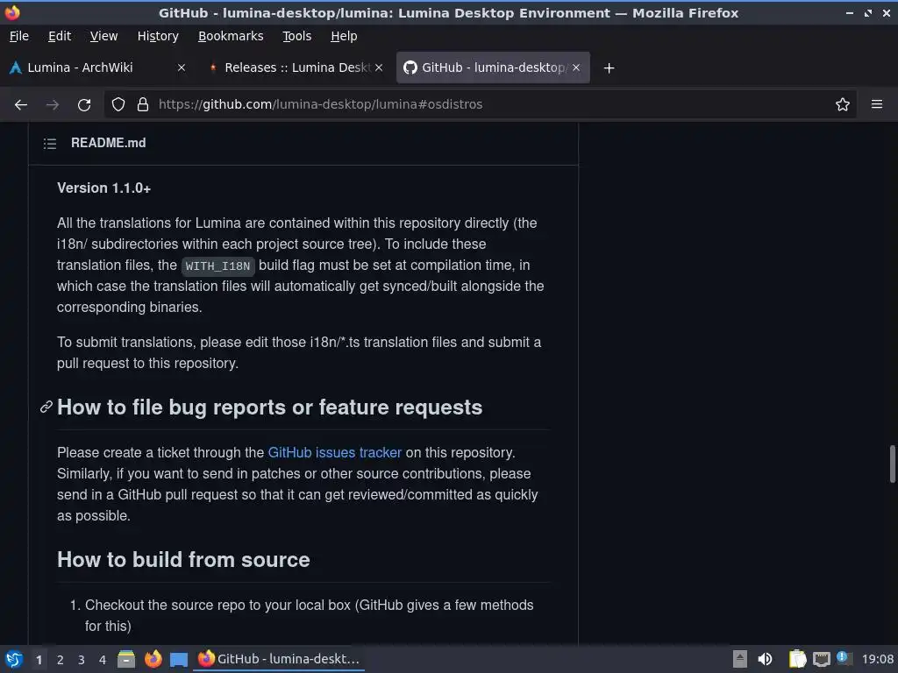Open the README outline list icon
The height and width of the screenshot is (673, 898).
click(x=50, y=143)
